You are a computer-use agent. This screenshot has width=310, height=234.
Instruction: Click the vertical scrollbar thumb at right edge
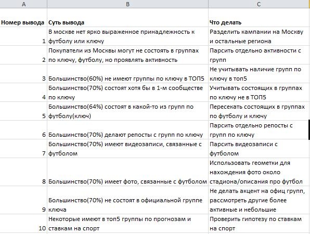click(x=309, y=129)
